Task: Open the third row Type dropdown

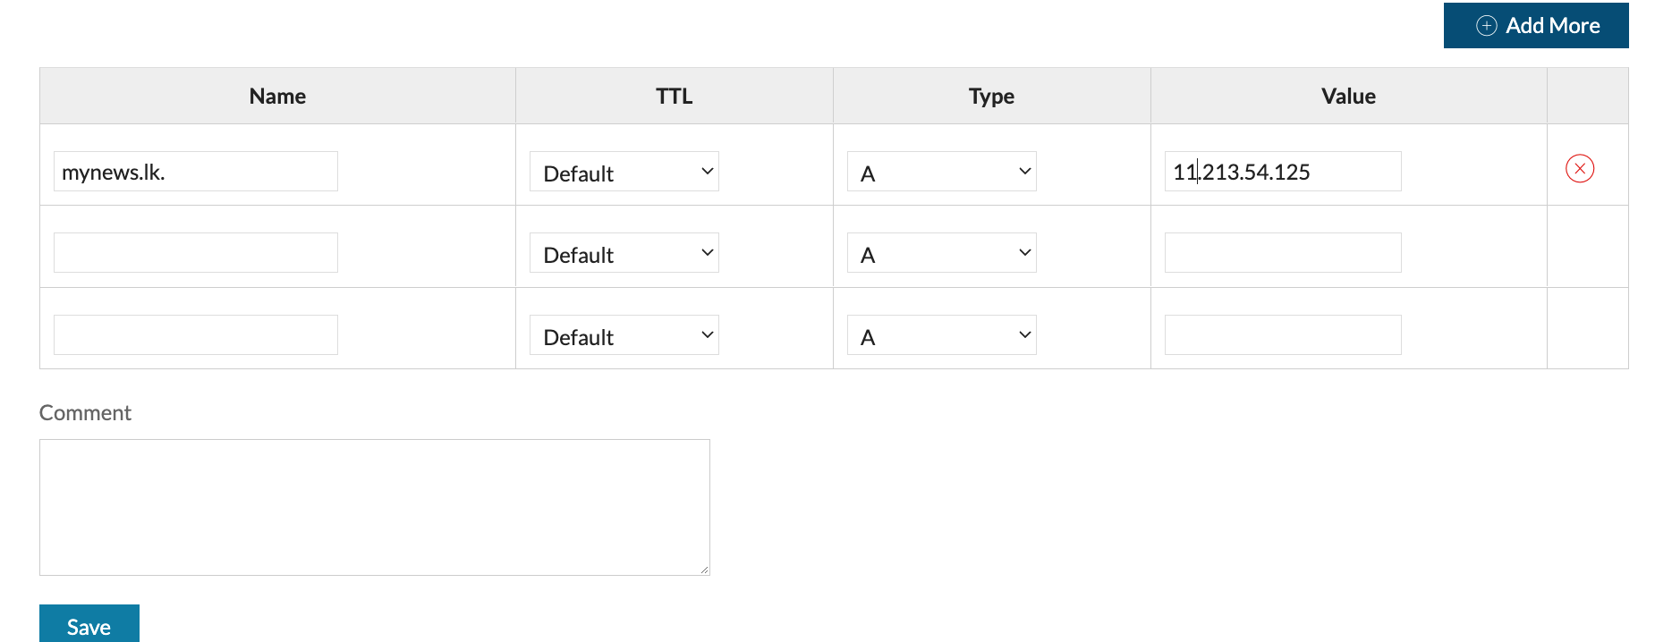Action: tap(942, 335)
